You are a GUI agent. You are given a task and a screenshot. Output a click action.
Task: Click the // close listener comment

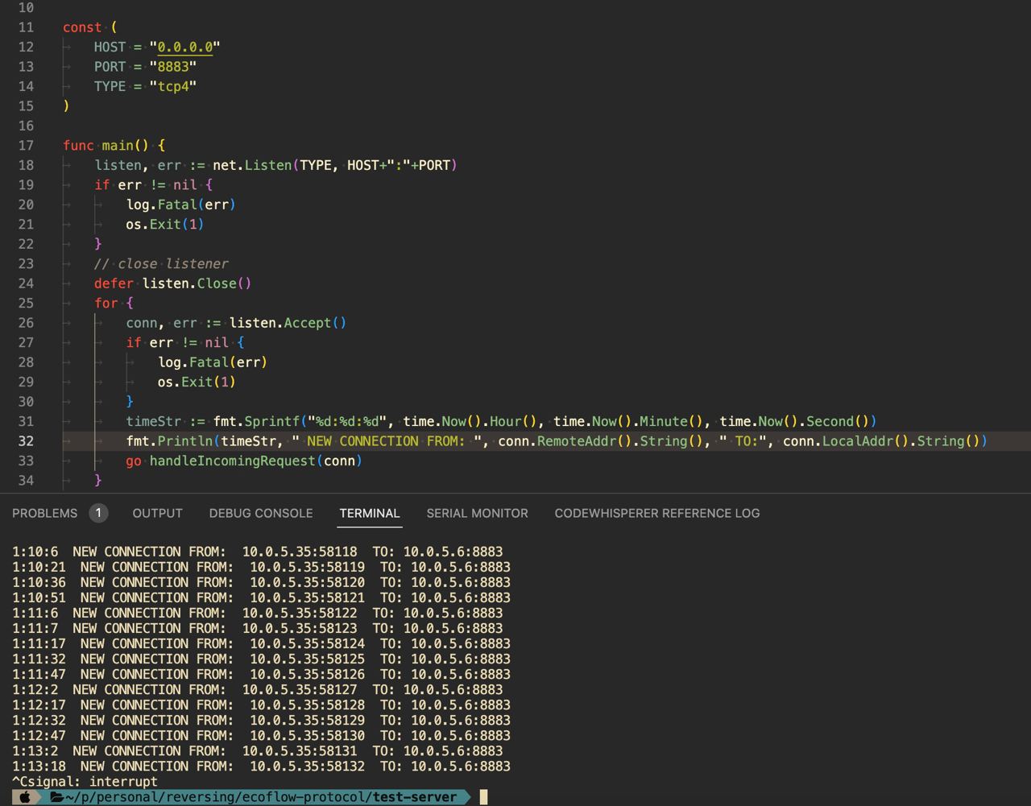click(x=161, y=264)
